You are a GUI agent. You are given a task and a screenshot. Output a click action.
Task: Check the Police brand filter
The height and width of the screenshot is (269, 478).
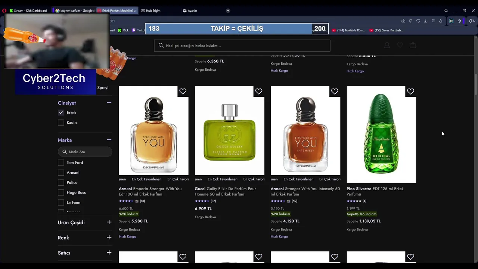[x=61, y=182]
